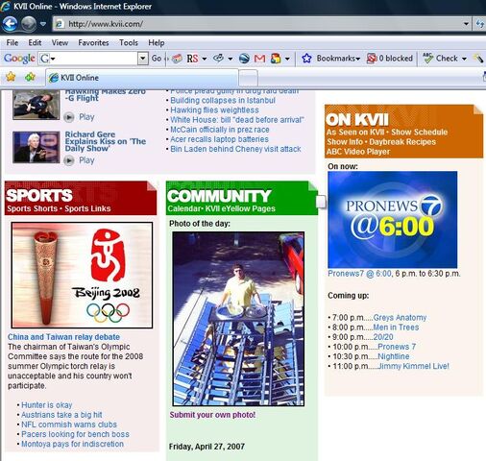Click the Send To toolbar icon
Viewport: 486px width, 461px height.
point(218,59)
